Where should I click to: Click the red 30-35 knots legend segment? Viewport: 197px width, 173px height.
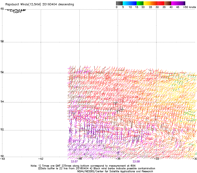(161, 3)
